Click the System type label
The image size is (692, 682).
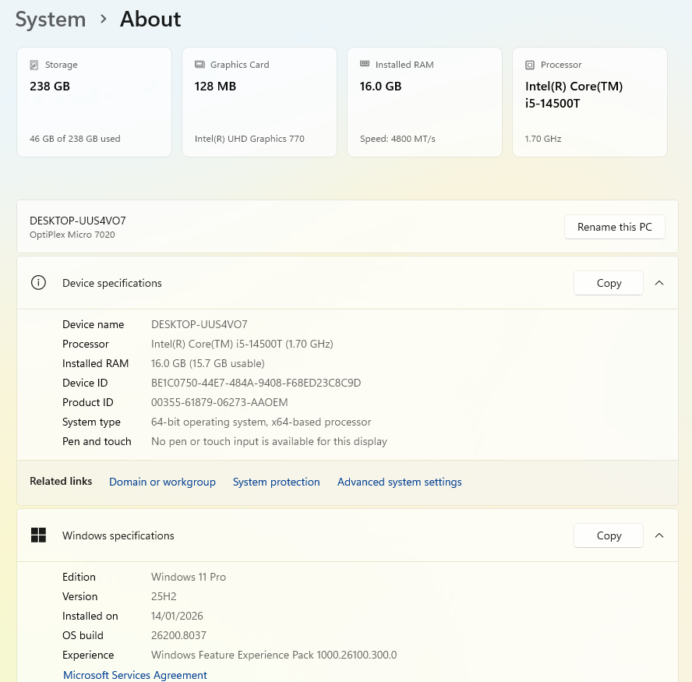(x=91, y=422)
